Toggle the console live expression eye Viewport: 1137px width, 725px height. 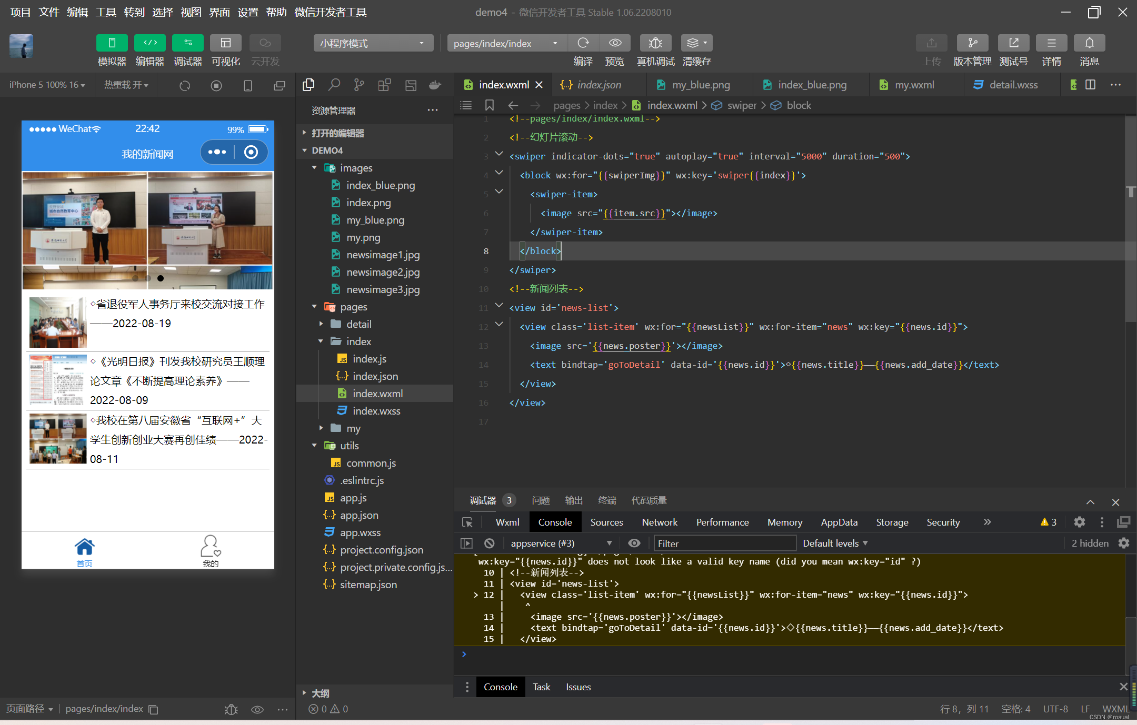click(634, 543)
